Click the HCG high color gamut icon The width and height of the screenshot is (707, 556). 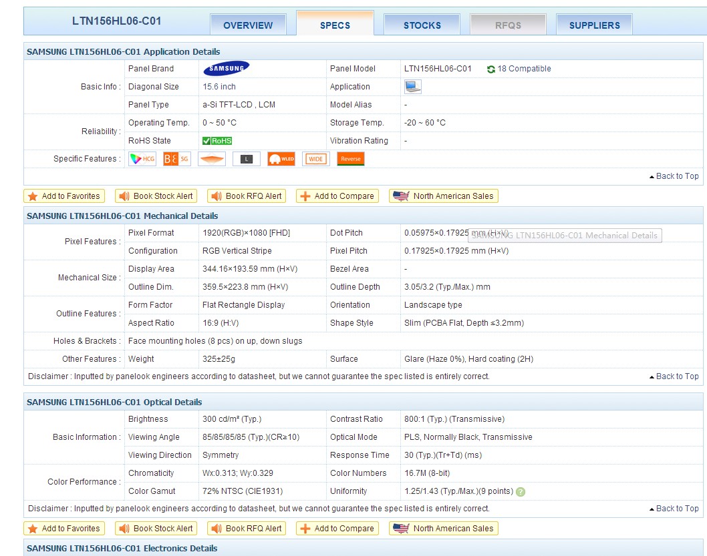click(x=142, y=158)
